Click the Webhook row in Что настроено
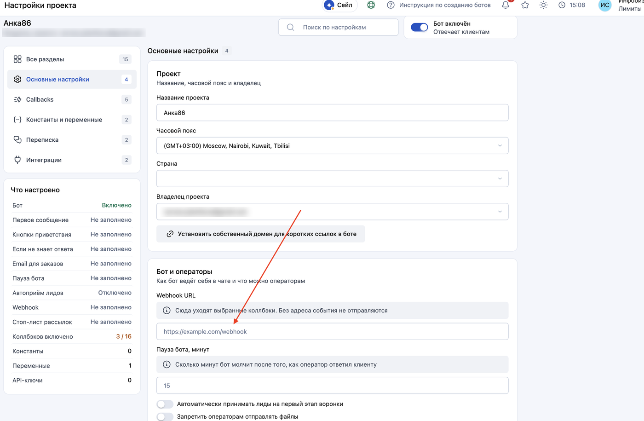 click(x=72, y=307)
